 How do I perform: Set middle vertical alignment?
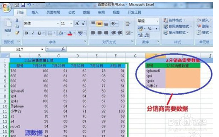[x=100, y=23]
